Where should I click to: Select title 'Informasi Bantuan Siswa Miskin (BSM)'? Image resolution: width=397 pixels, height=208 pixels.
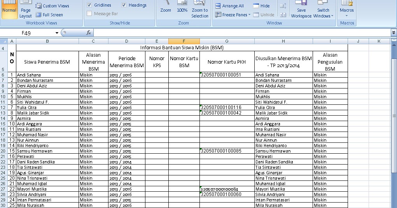(x=182, y=47)
